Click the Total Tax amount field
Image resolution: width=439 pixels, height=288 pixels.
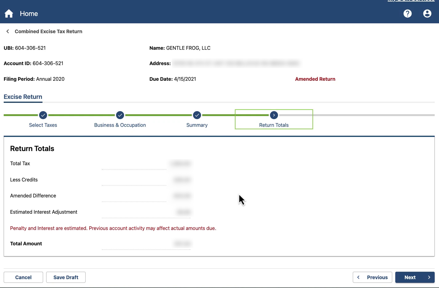point(146,164)
